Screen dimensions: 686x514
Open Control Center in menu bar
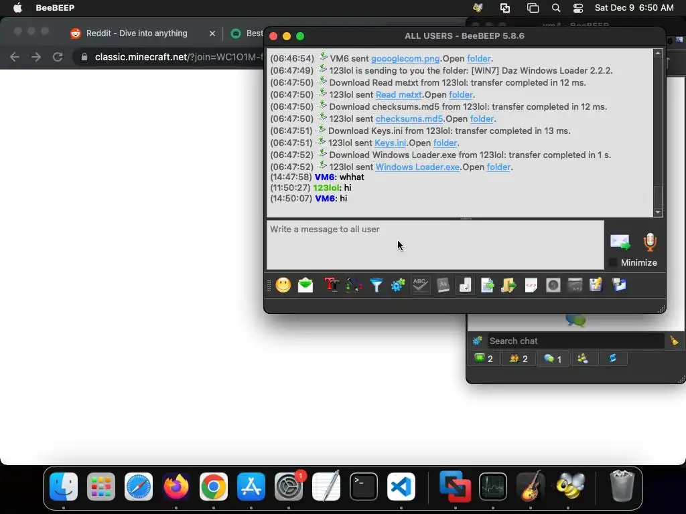tap(578, 8)
